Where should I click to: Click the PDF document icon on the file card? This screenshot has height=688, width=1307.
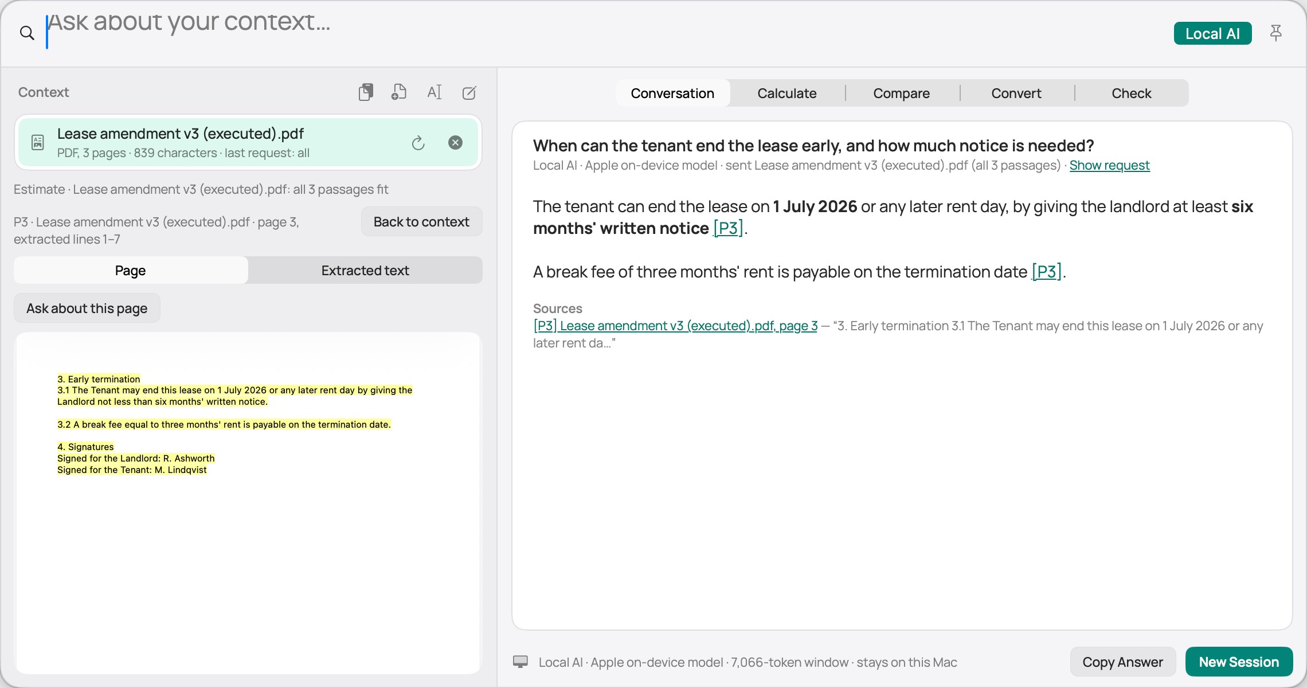pyautogui.click(x=38, y=143)
